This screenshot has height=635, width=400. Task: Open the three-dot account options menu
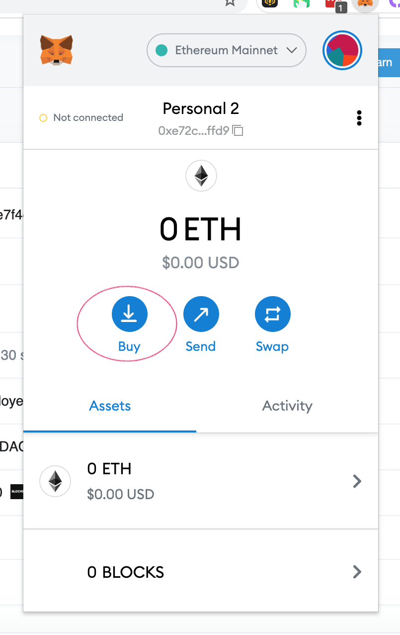point(359,118)
